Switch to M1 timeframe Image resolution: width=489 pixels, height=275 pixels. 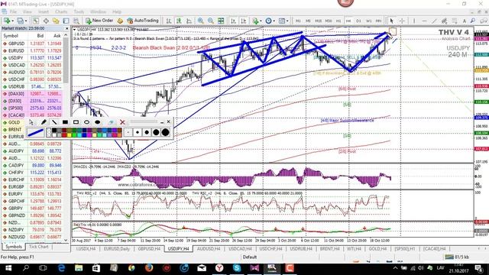pyautogui.click(x=298, y=21)
